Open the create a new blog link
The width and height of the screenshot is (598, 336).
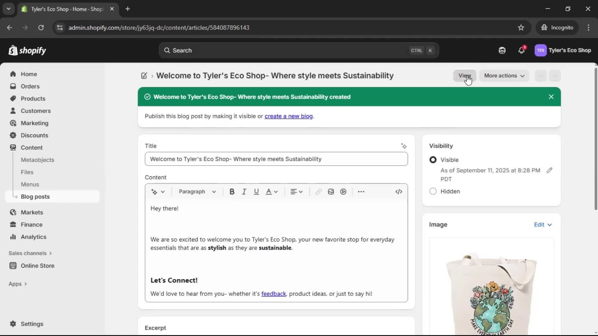click(289, 116)
